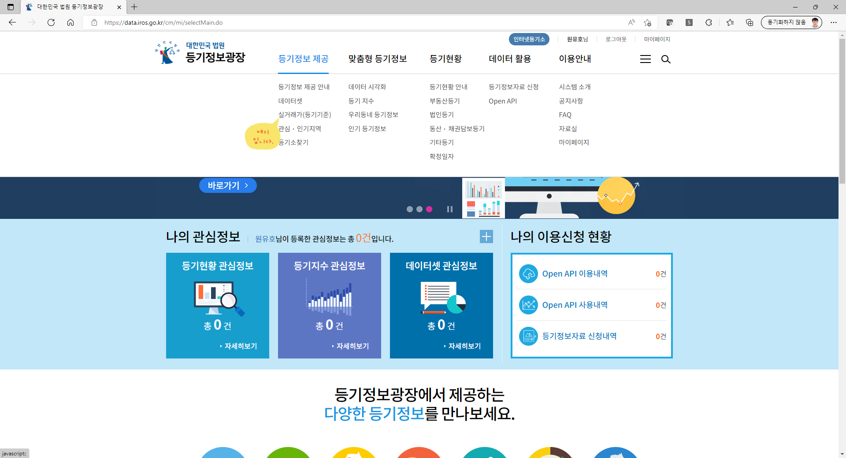846x458 pixels.
Task: Click the 인터넷등기소 button
Action: (x=529, y=39)
